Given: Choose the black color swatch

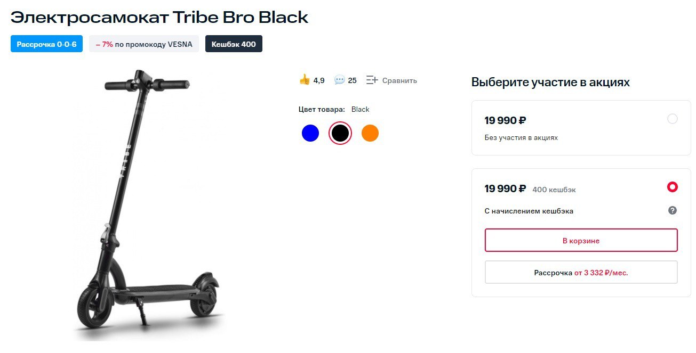Looking at the screenshot, I should pyautogui.click(x=340, y=133).
